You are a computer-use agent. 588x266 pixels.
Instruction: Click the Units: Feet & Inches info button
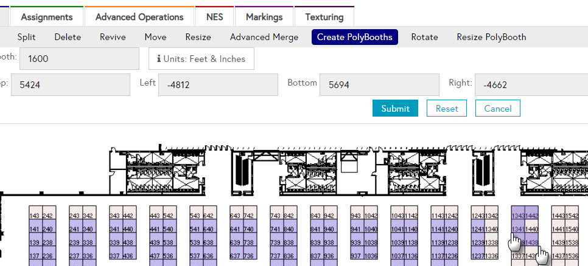[201, 59]
